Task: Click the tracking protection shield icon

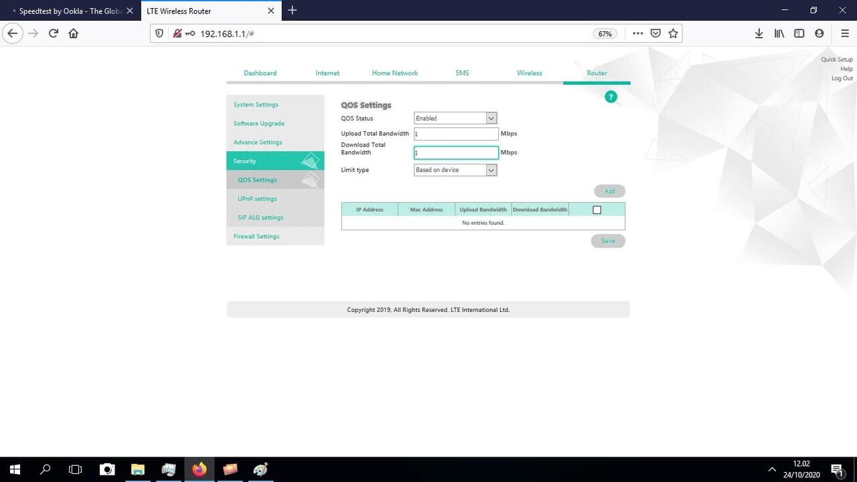Action: pyautogui.click(x=159, y=33)
